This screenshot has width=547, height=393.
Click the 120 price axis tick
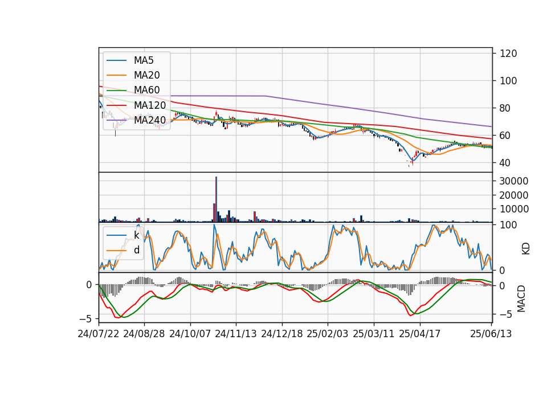tap(508, 54)
